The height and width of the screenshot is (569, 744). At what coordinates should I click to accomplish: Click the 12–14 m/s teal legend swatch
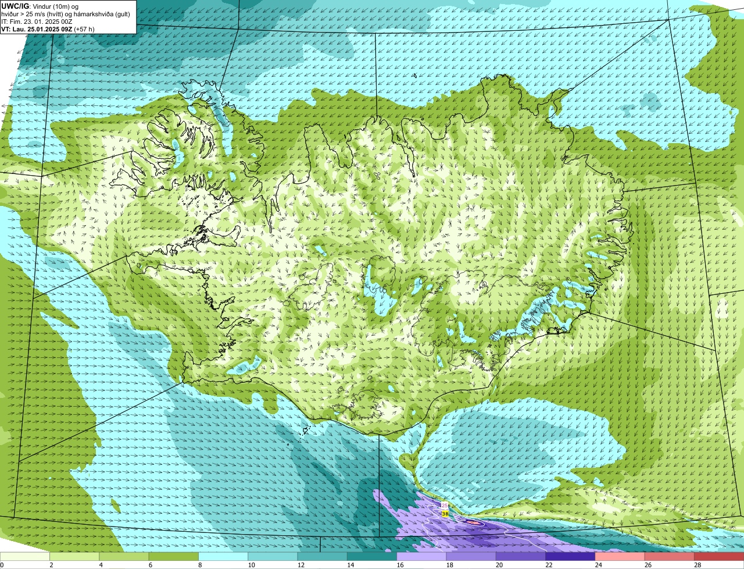323,557
